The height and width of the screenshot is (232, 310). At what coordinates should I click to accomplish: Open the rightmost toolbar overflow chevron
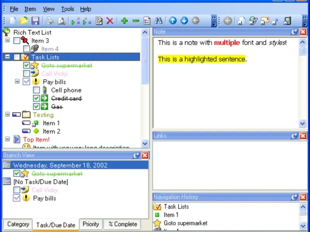click(305, 21)
